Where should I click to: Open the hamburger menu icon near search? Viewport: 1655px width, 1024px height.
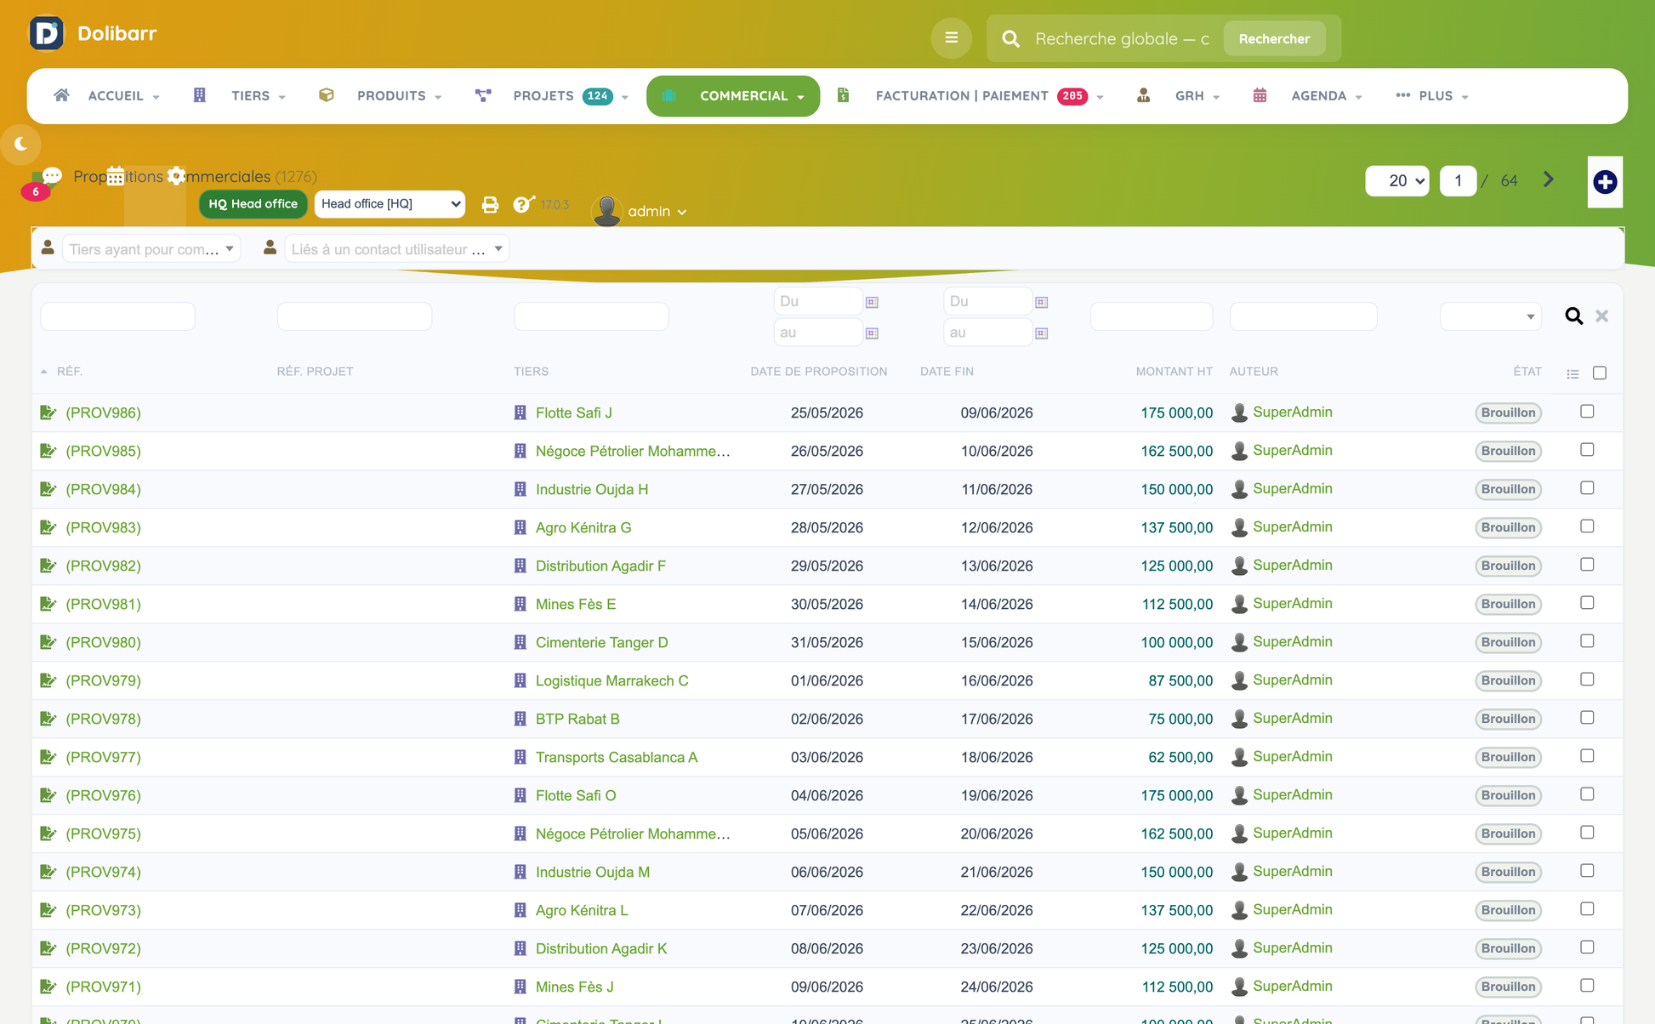[x=951, y=38]
